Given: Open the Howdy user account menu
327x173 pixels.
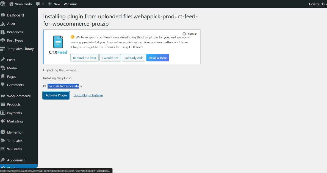Looking at the screenshot, I should [317, 4].
